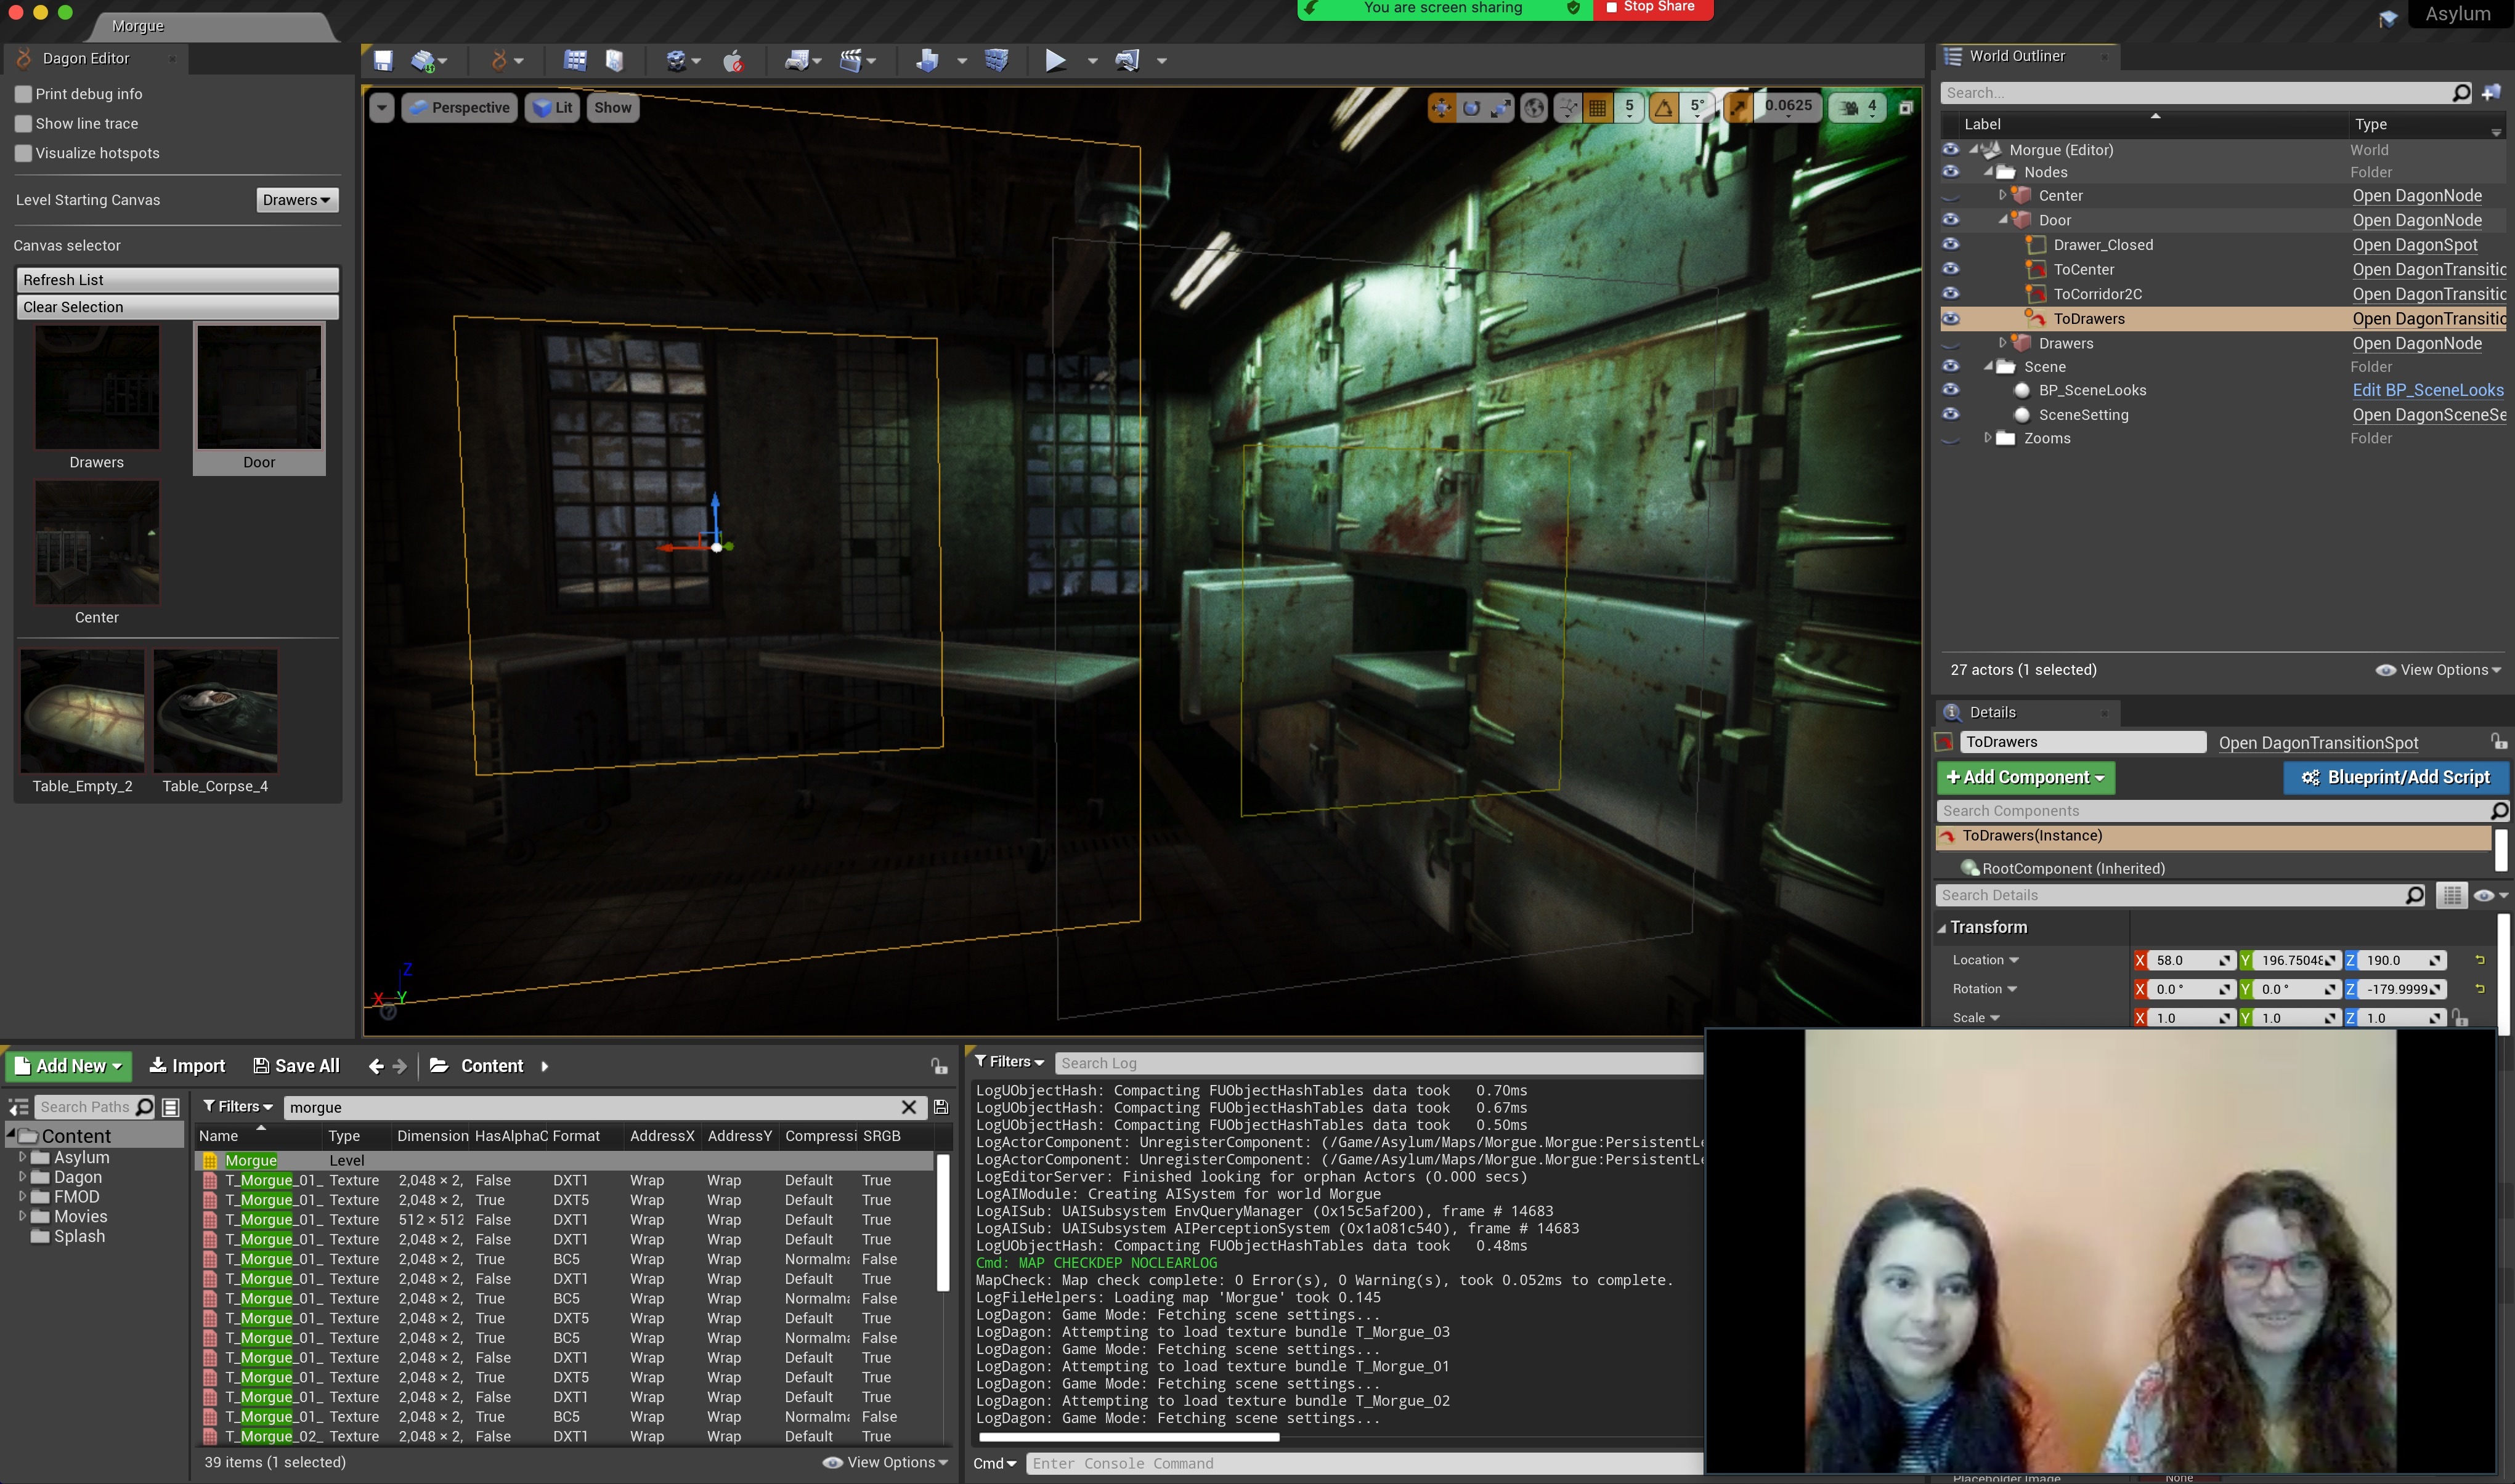This screenshot has width=2515, height=1484.
Task: Click the Import button
Action: click(187, 1066)
